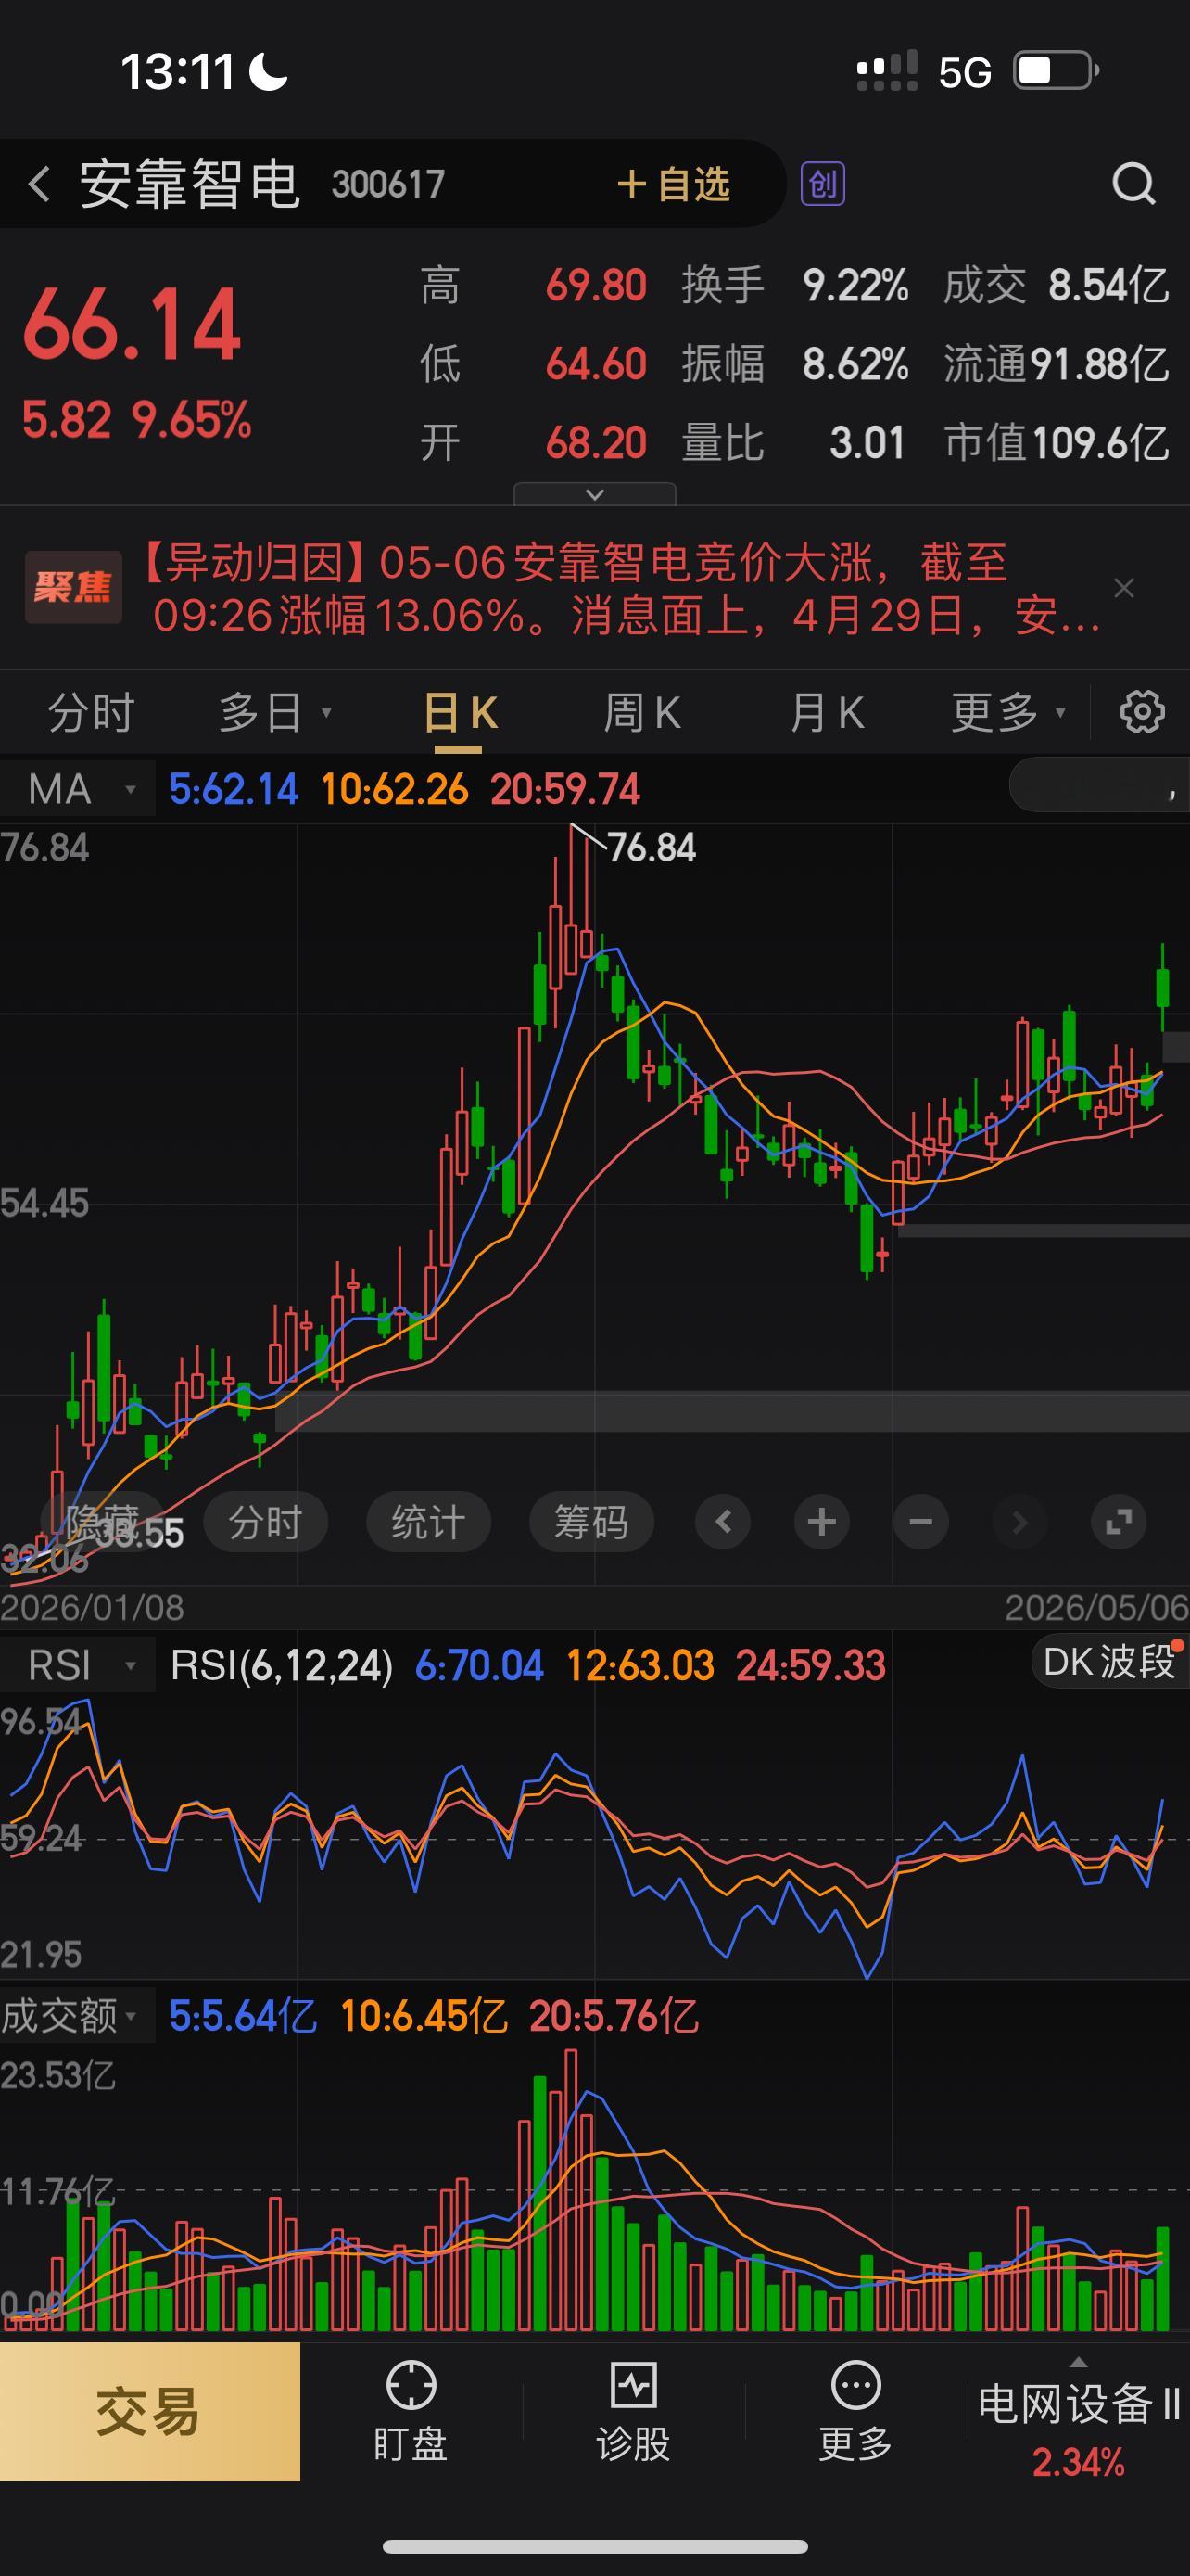
Task: Tap the 量比 3.01 value
Action: 867,442
